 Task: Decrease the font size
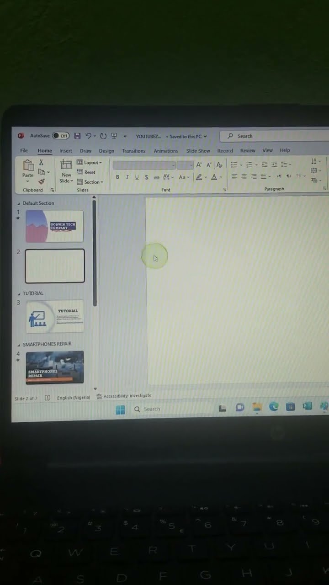[209, 165]
